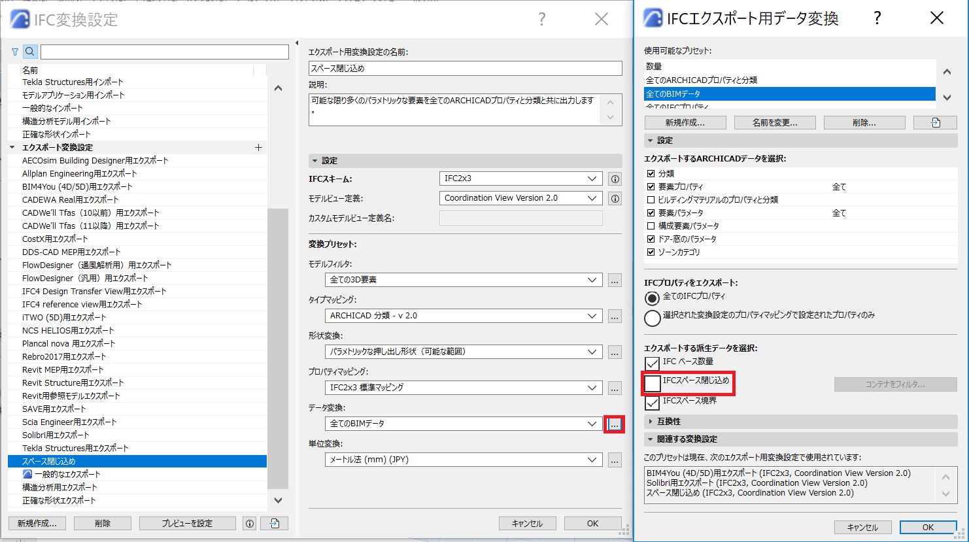Click export preset icon next to 削除...
969x542 pixels.
[x=935, y=122]
